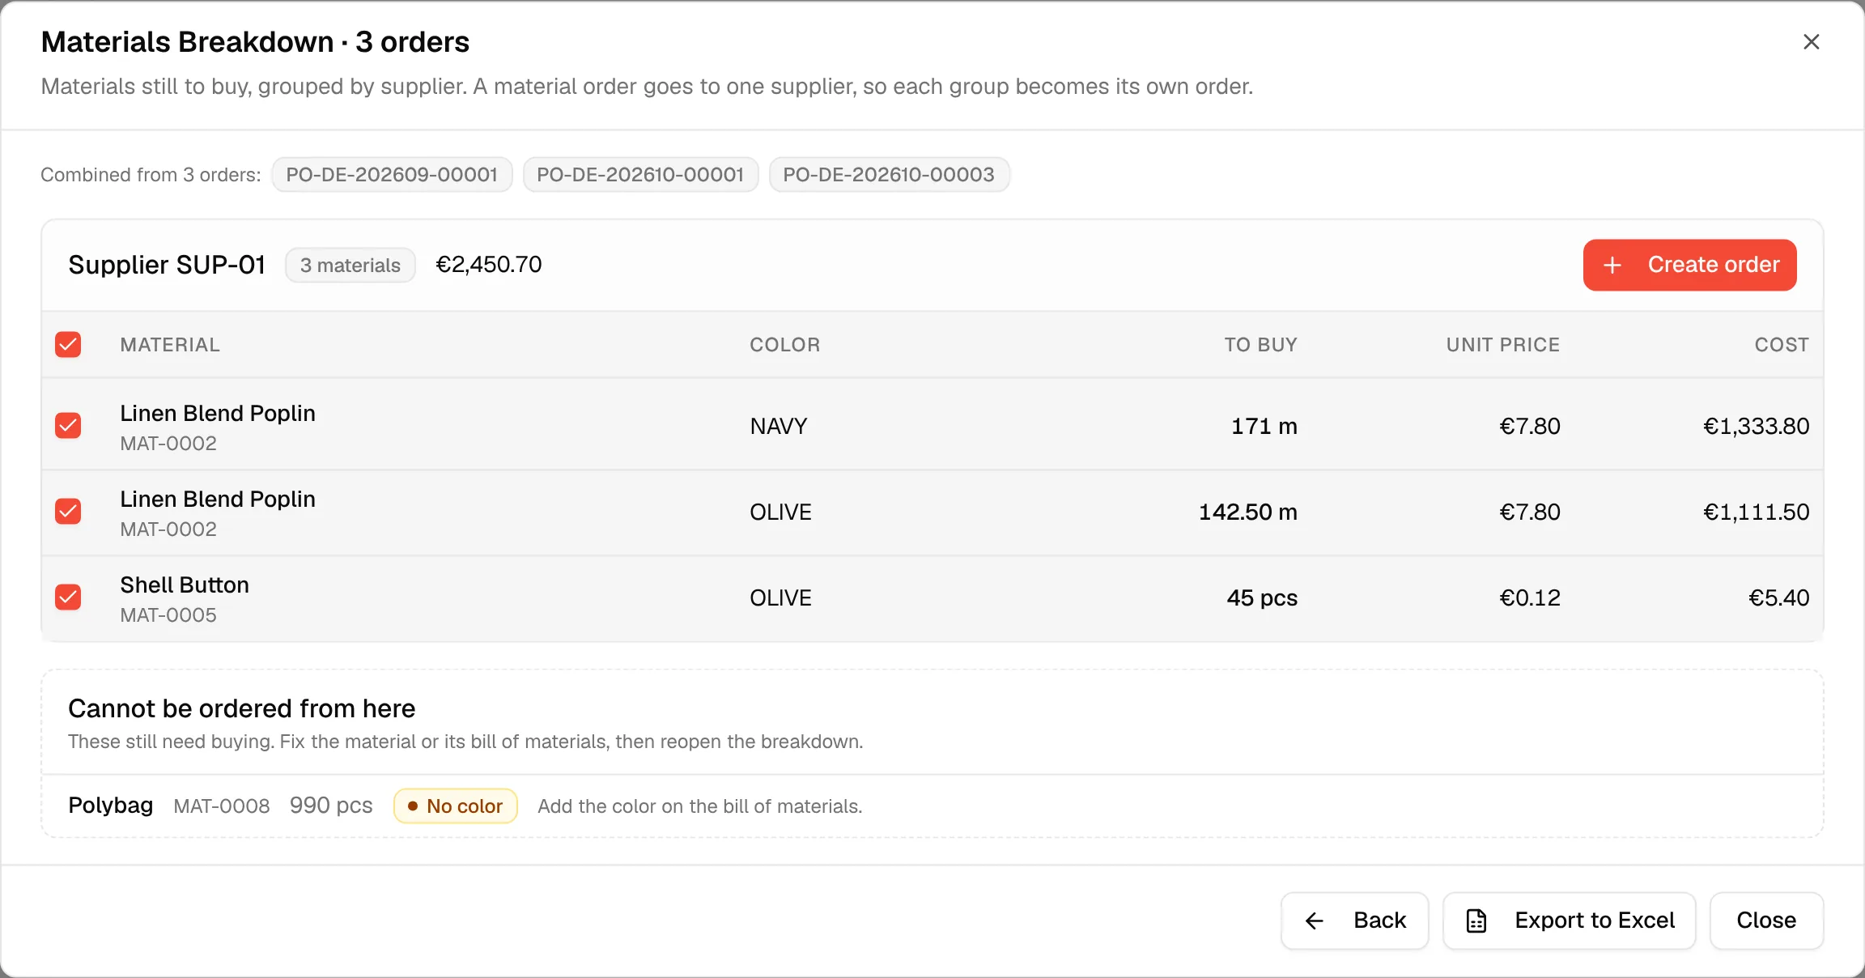Image resolution: width=1865 pixels, height=978 pixels.
Task: Click the MAT-0008 material code
Action: [222, 806]
